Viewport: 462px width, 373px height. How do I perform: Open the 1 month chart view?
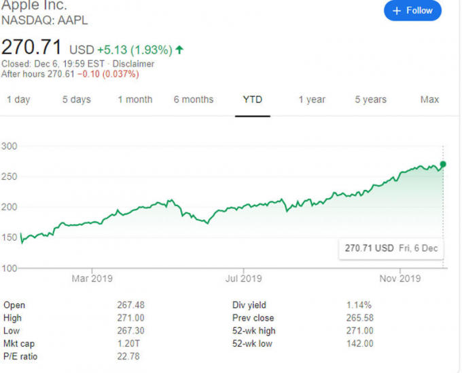coord(135,100)
